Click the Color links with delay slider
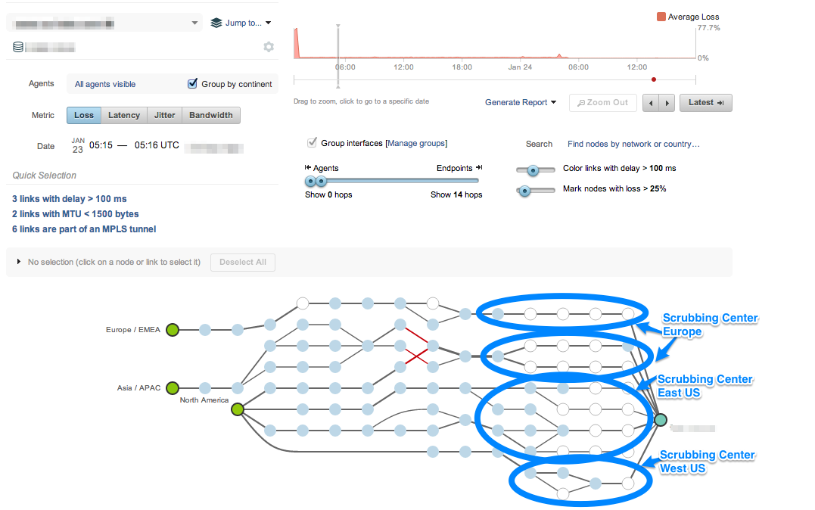Image resolution: width=815 pixels, height=510 pixels. tap(532, 169)
